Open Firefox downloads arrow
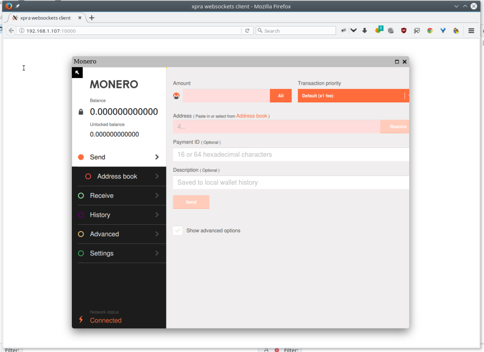Image resolution: width=484 pixels, height=352 pixels. coord(364,31)
